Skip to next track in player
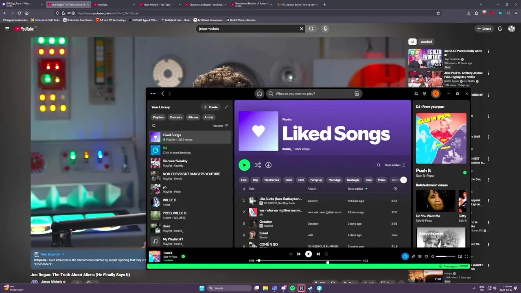The height and width of the screenshot is (293, 521). [x=318, y=254]
